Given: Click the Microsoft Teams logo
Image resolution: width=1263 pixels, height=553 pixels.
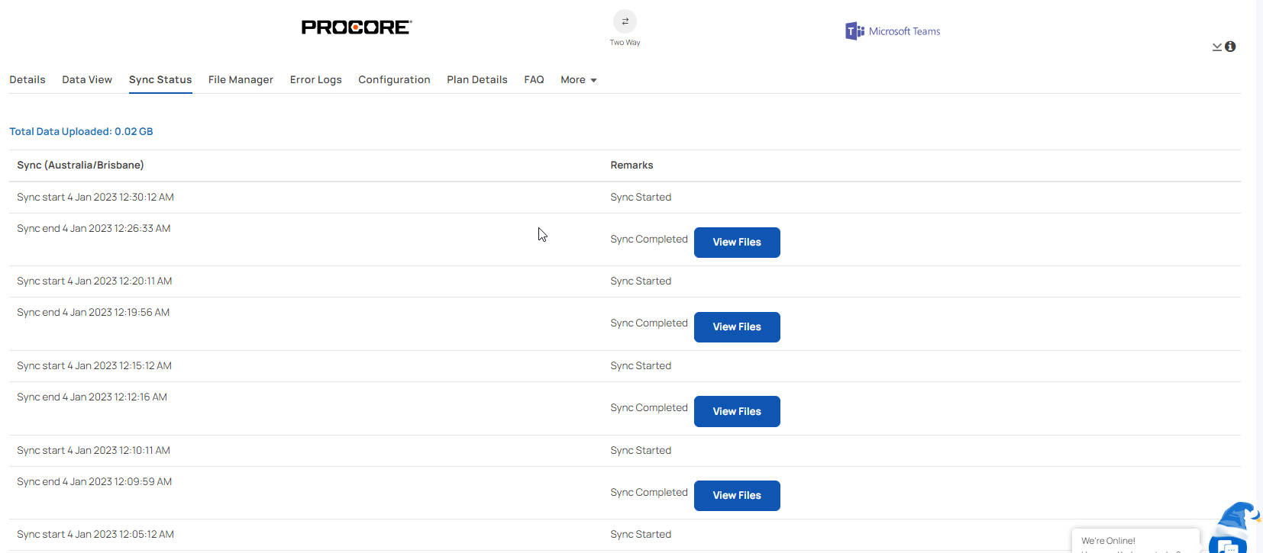Looking at the screenshot, I should coord(893,31).
